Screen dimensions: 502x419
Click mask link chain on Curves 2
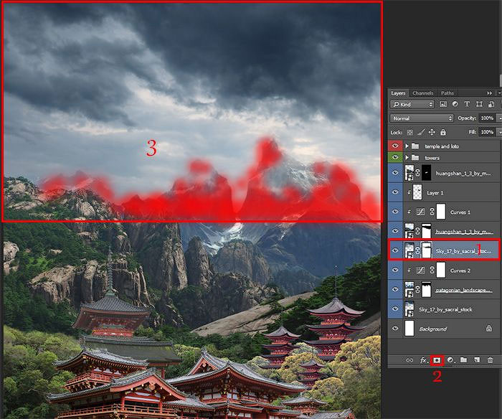432,270
